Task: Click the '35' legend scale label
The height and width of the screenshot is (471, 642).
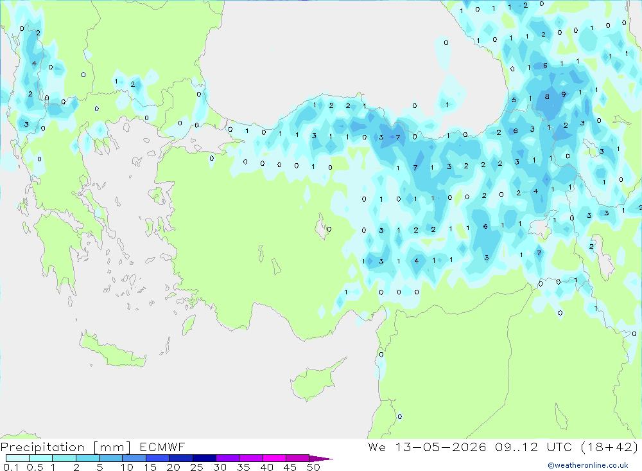Action: tap(243, 467)
